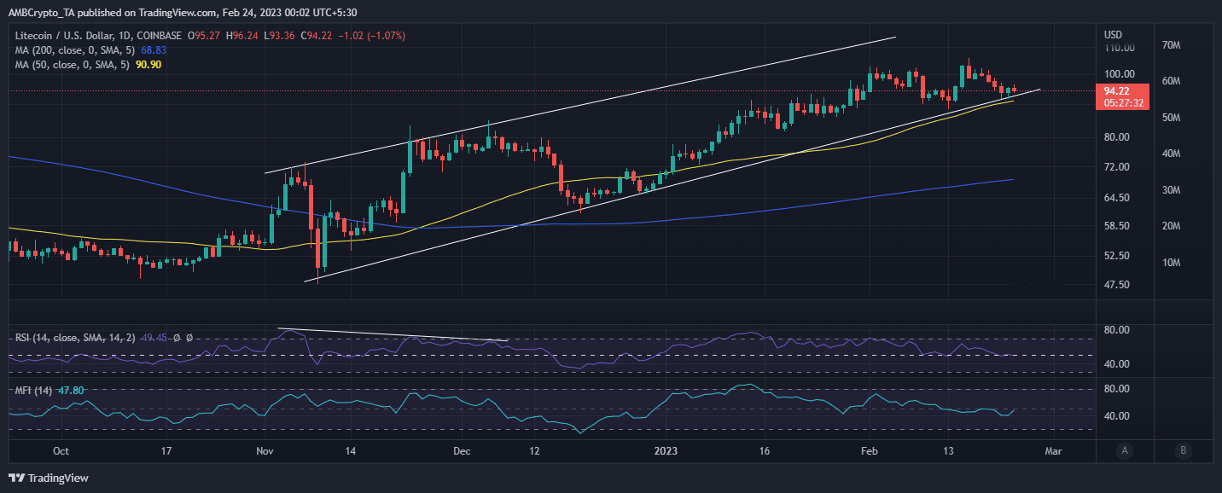
Task: Click the red 94.22 price countdown label
Action: click(x=1122, y=96)
